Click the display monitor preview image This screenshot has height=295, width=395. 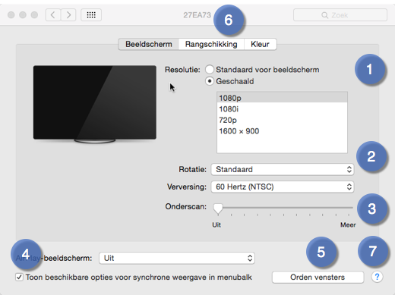tap(95, 104)
